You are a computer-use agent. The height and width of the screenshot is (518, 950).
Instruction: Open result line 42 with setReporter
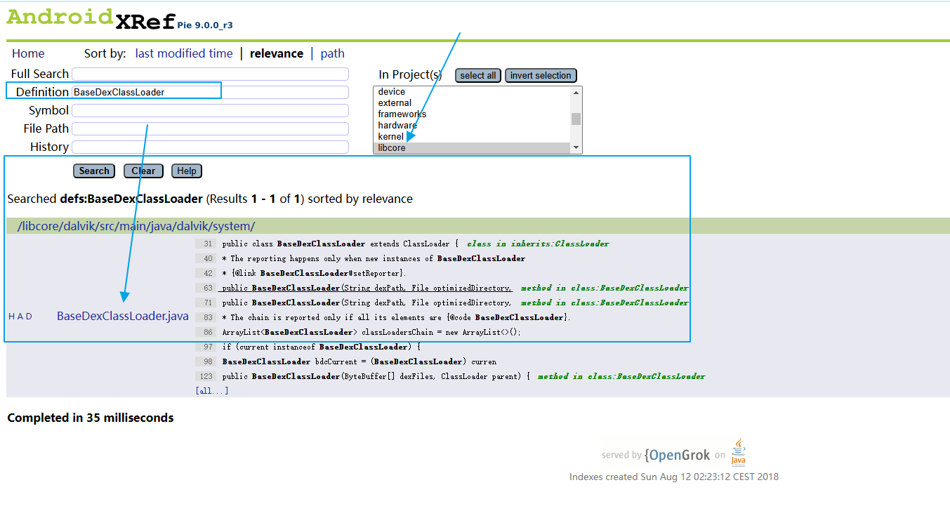(301, 273)
